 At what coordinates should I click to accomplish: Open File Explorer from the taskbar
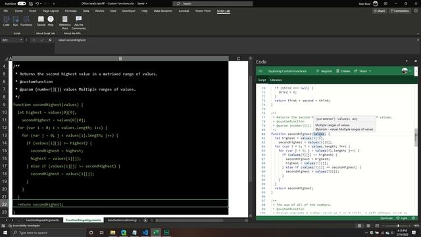coord(112,232)
